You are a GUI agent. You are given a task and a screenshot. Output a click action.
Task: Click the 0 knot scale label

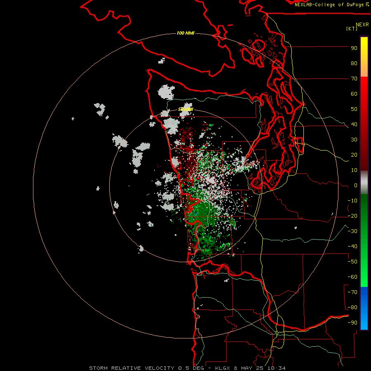pyautogui.click(x=356, y=185)
